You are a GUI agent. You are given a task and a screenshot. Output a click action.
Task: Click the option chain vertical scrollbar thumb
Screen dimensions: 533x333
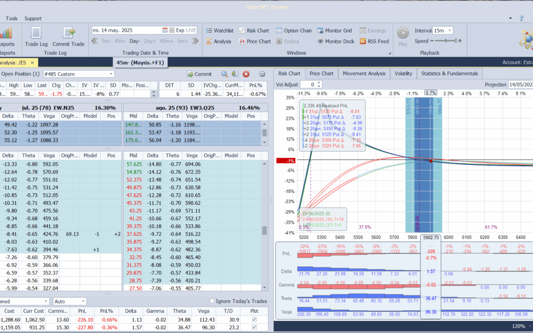coord(265,231)
